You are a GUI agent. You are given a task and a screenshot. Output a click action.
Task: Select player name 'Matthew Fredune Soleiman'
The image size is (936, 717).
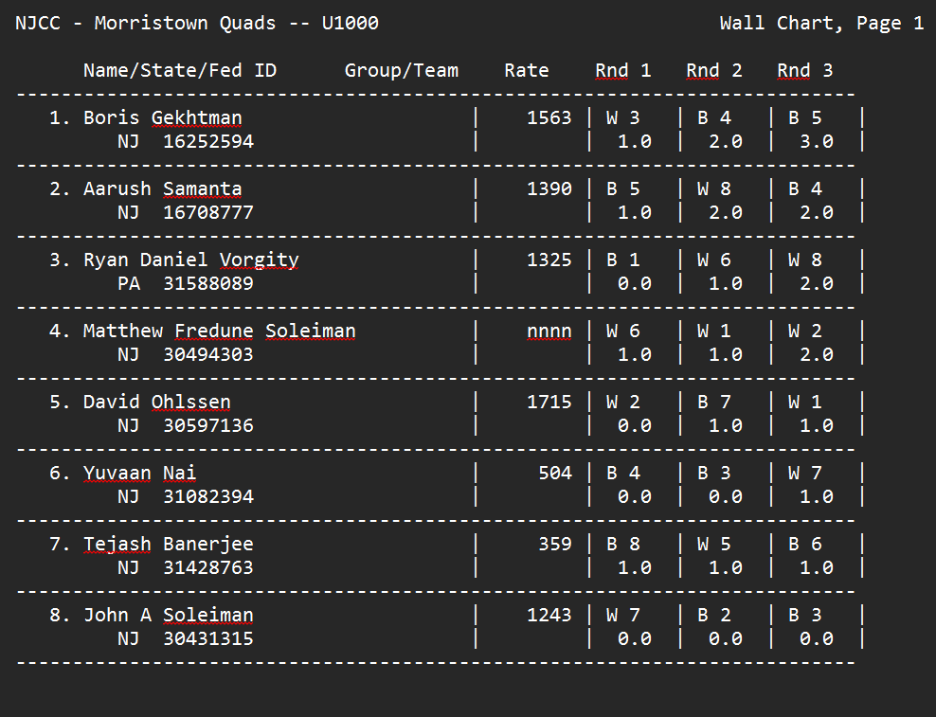pos(219,331)
